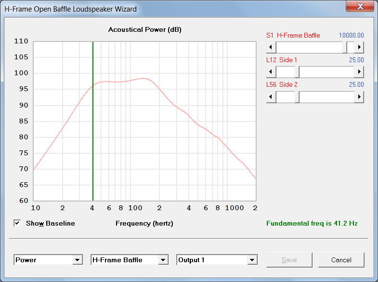Click the L56 Side 2 value 25.00
Viewport: 378px width, 282px height.
coord(356,84)
